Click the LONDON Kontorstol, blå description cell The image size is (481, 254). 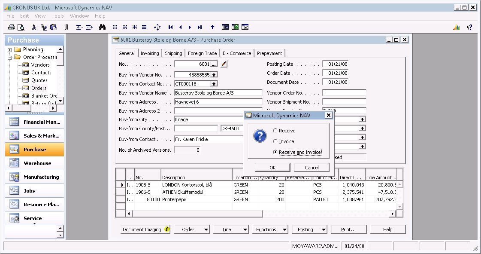pos(197,185)
